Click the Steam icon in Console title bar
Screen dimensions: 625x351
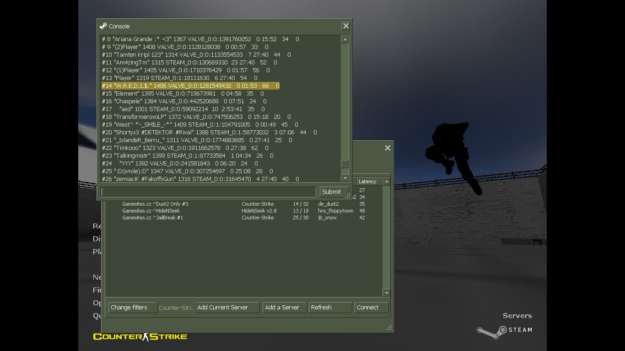(x=103, y=26)
